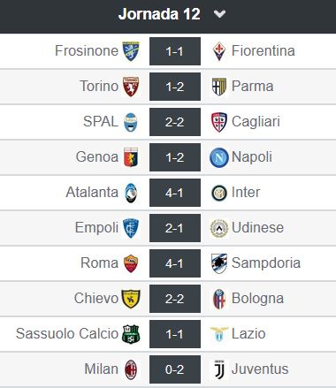336x388 pixels.
Task: Expand the Jornada 12 dropdown chevron
Action: pos(219,14)
